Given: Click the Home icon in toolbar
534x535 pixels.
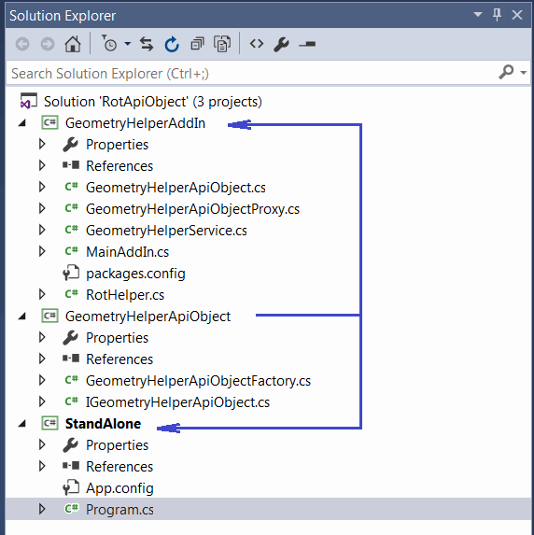Looking at the screenshot, I should [x=73, y=44].
